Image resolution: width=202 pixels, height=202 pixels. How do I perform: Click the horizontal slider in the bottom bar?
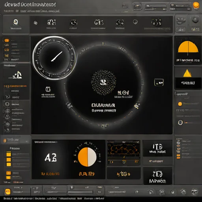(80, 192)
